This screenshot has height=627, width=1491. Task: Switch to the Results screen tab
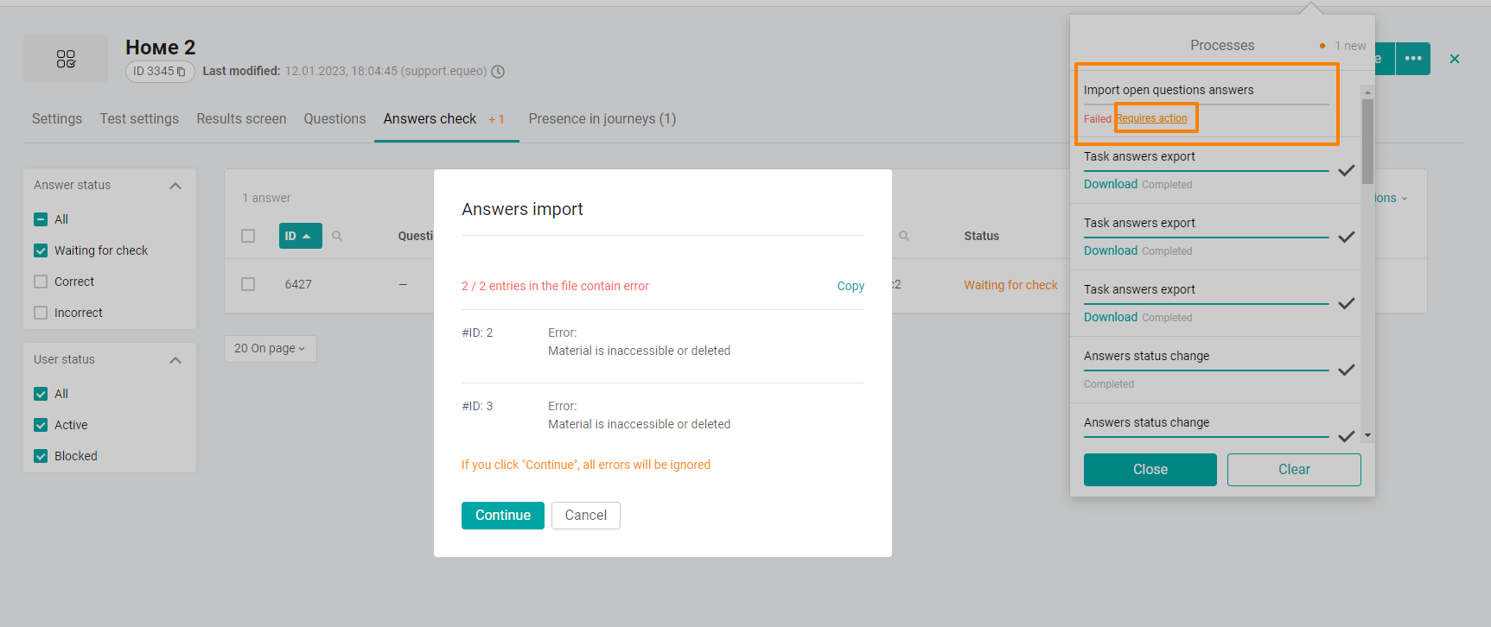[x=241, y=119]
